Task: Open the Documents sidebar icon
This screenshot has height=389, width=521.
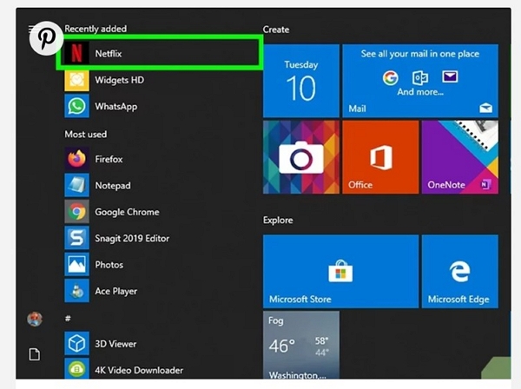Action: click(35, 354)
